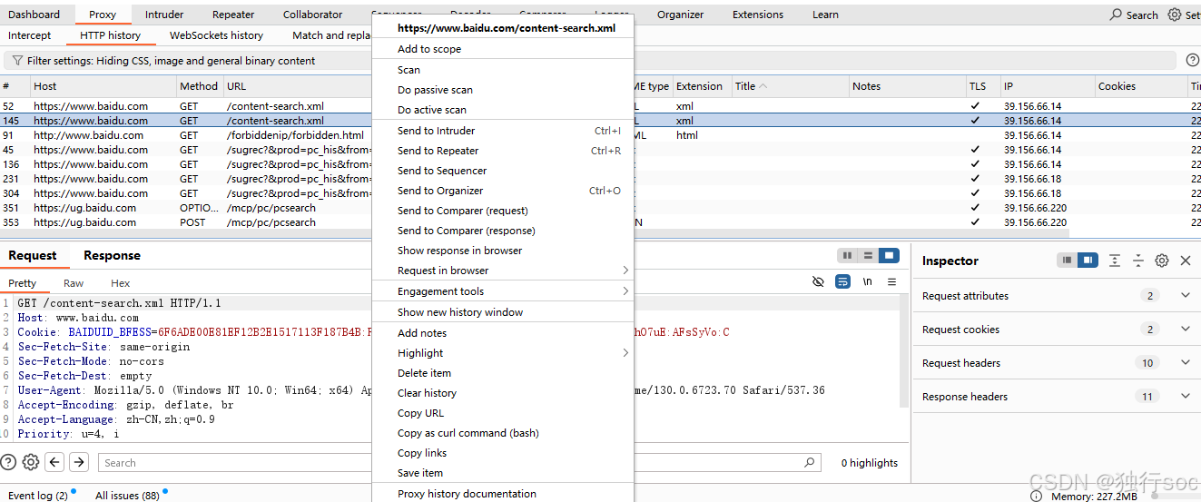This screenshot has width=1201, height=502.
Task: Click the magnifier Search icon in the top bar
Action: (1116, 15)
